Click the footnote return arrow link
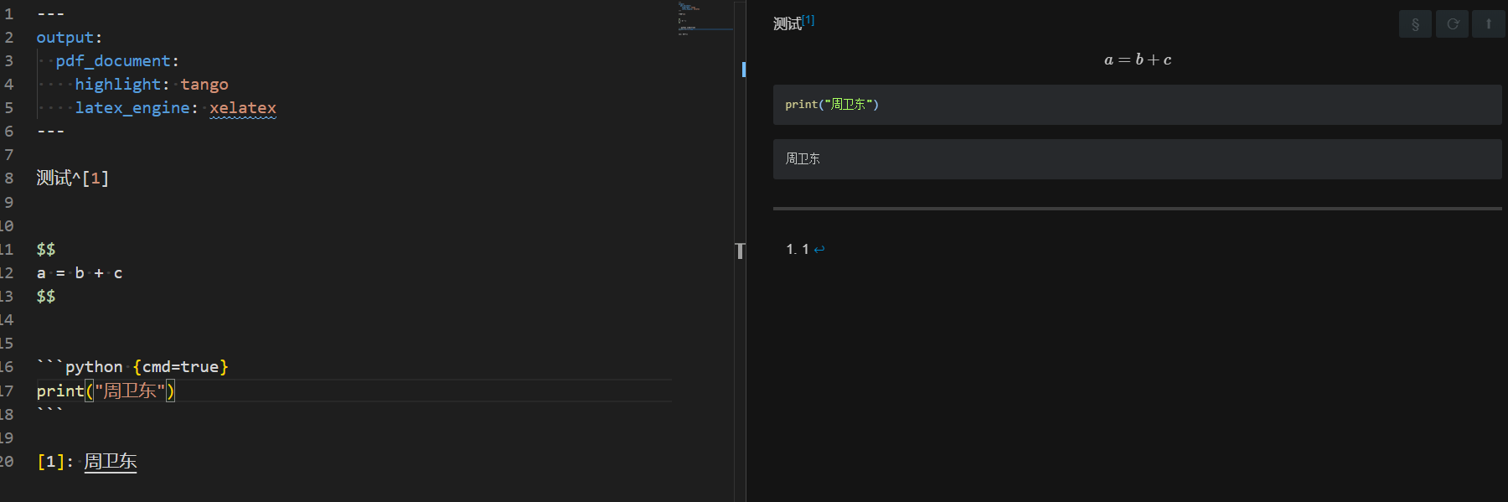Screen dimensions: 1508x502 [819, 249]
